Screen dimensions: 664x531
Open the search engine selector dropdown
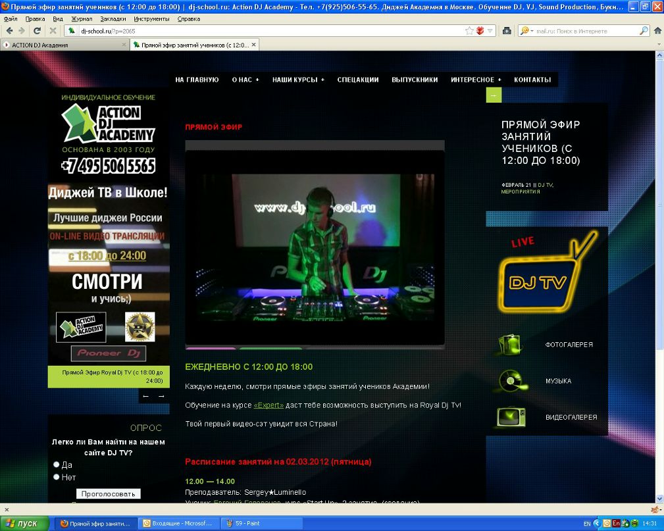[x=526, y=30]
